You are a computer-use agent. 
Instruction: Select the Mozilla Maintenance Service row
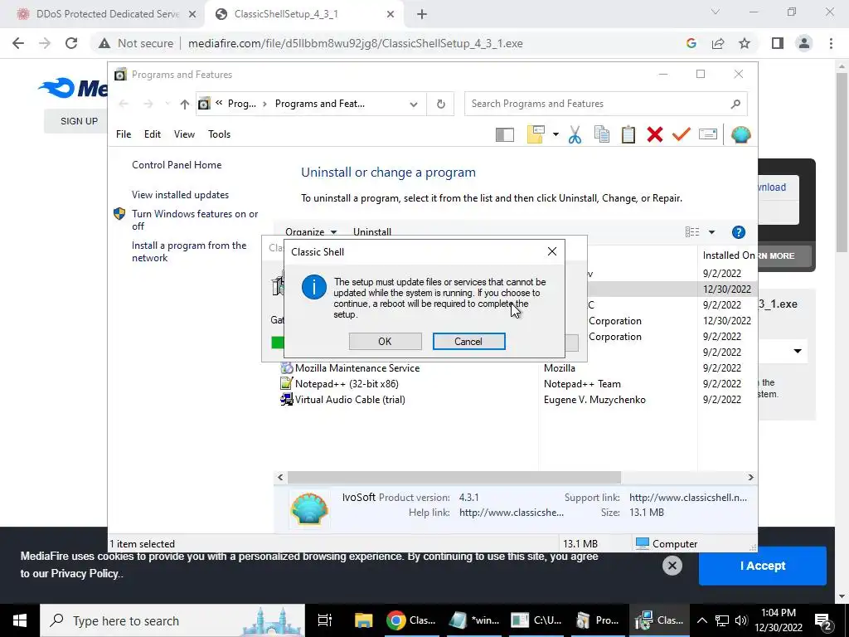516,368
